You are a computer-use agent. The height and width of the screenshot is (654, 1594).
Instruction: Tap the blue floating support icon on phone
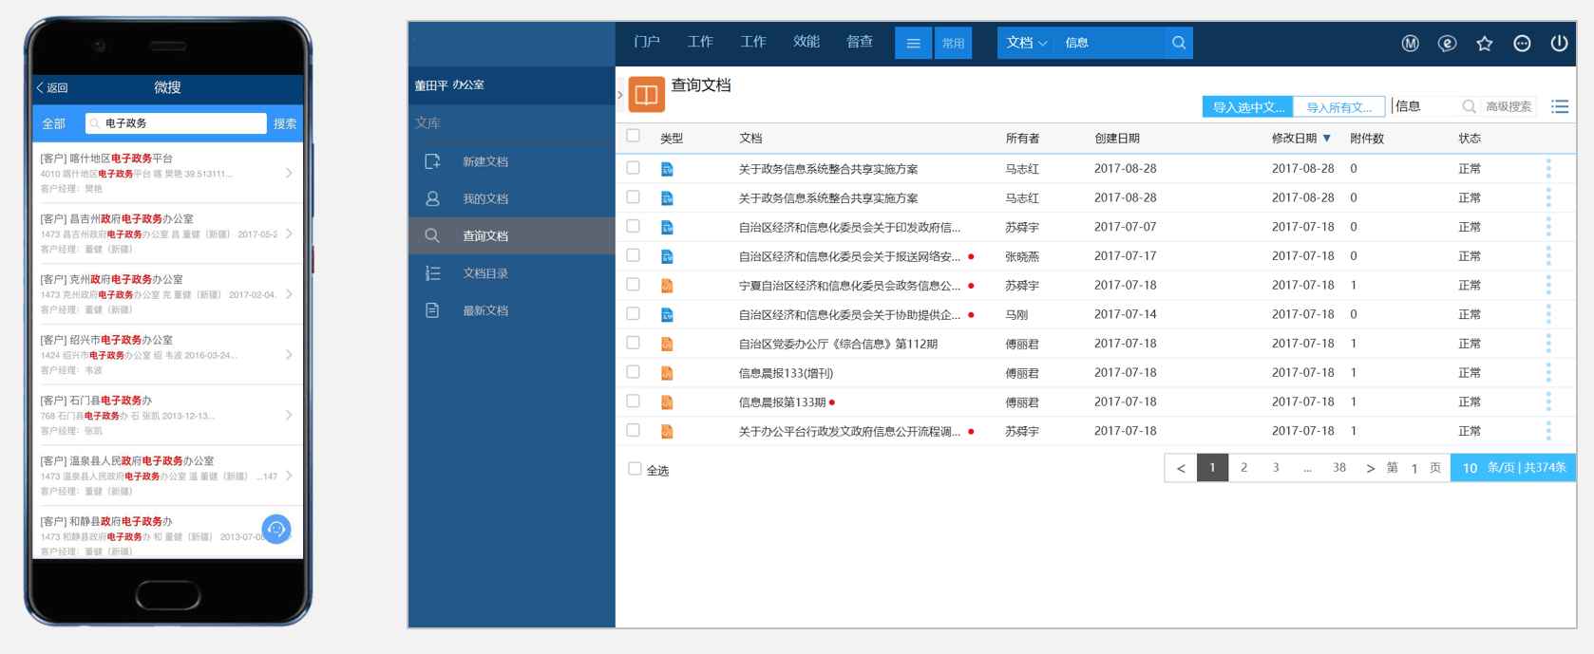276,529
